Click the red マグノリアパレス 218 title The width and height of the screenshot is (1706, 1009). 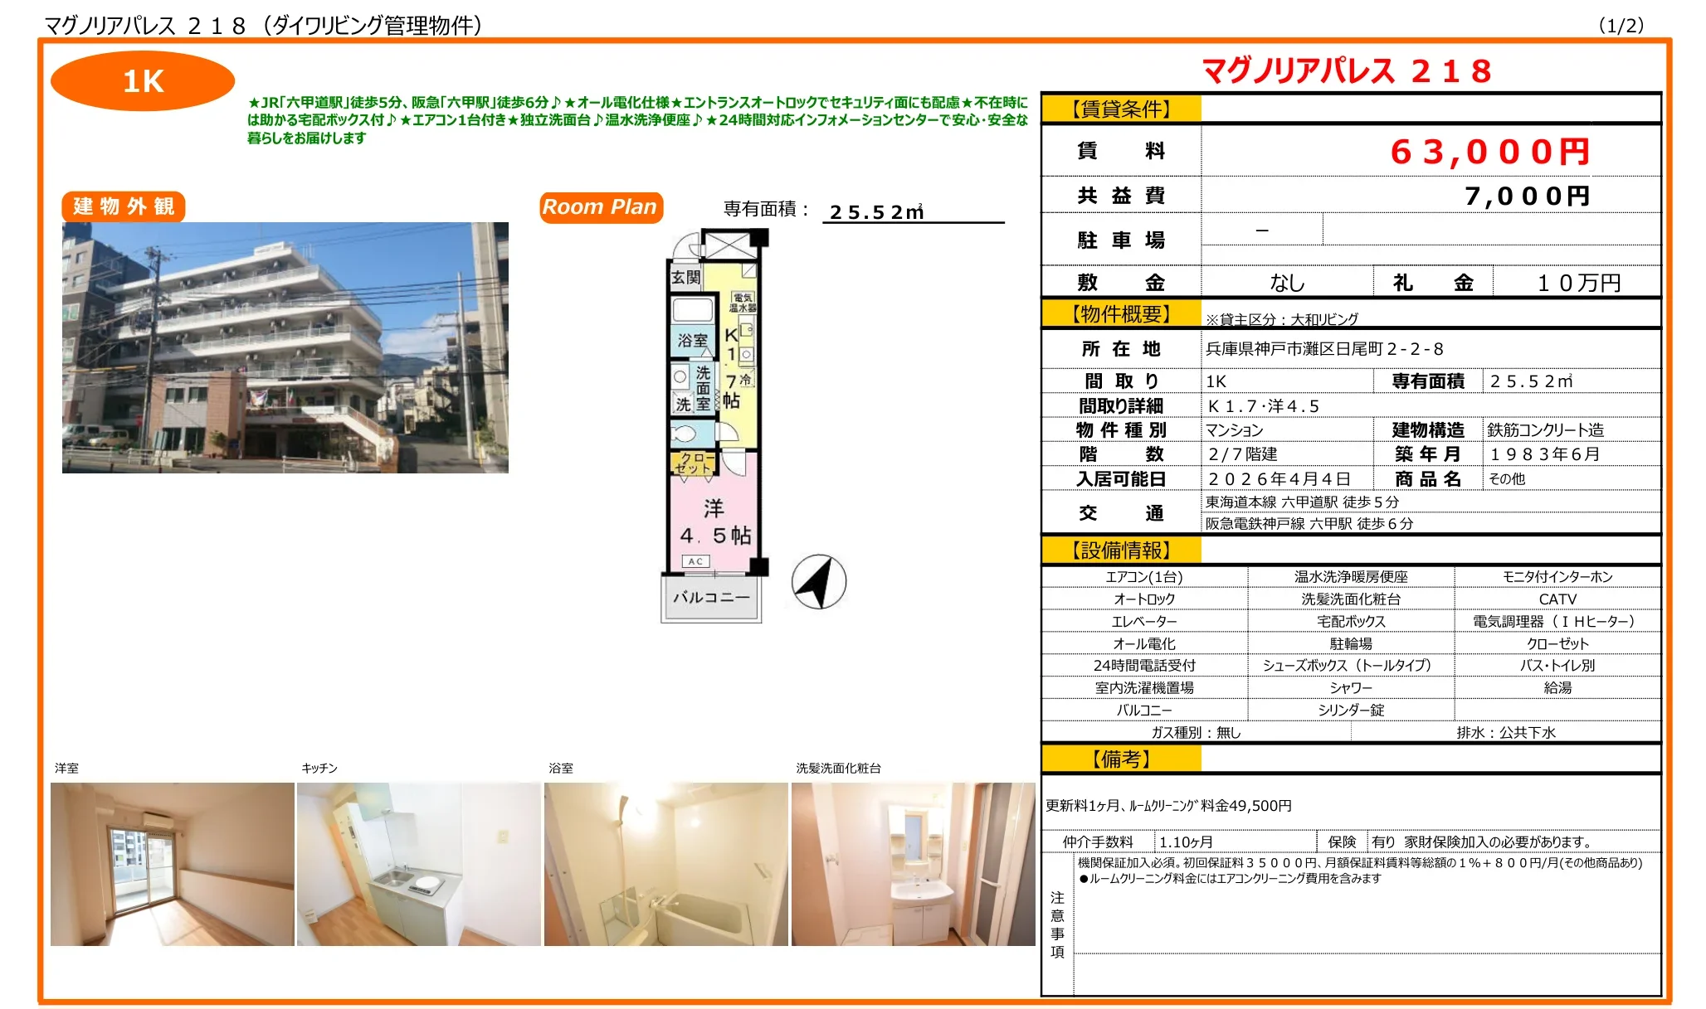coord(1347,71)
